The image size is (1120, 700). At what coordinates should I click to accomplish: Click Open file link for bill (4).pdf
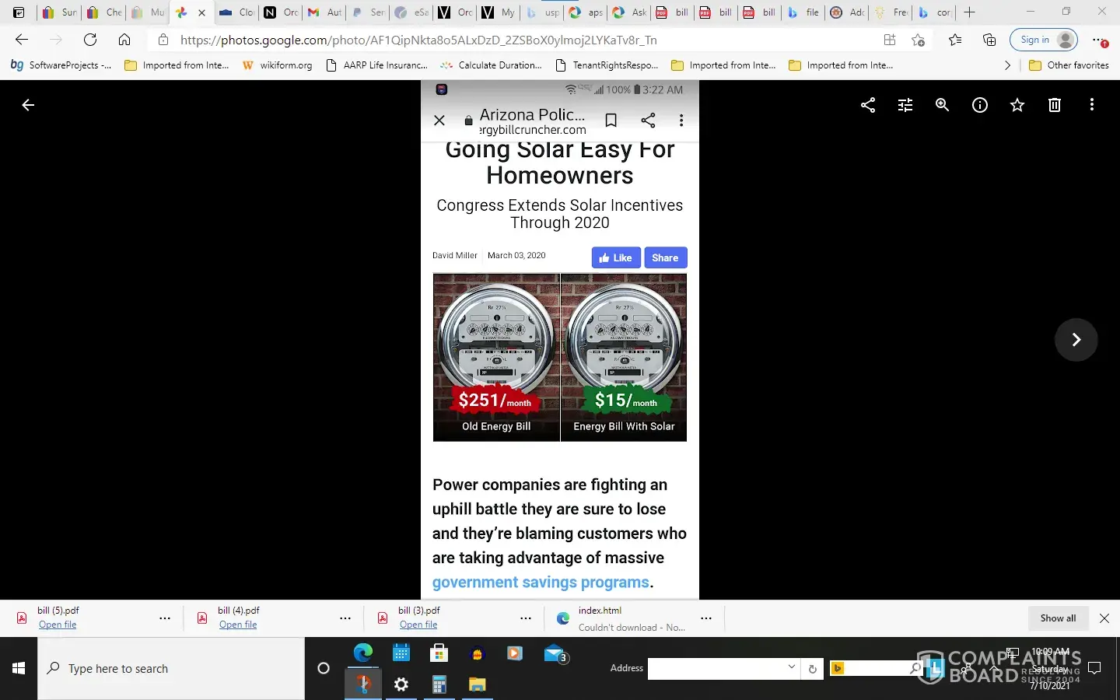(x=238, y=625)
